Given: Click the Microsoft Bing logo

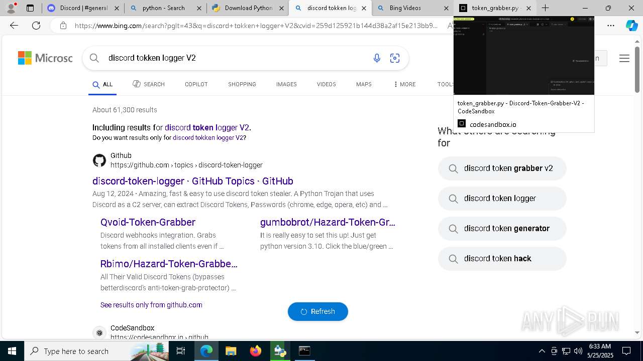Looking at the screenshot, I should [45, 58].
